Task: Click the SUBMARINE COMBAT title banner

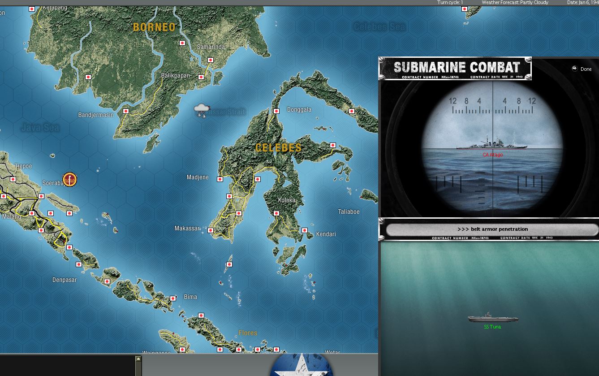Action: click(455, 68)
